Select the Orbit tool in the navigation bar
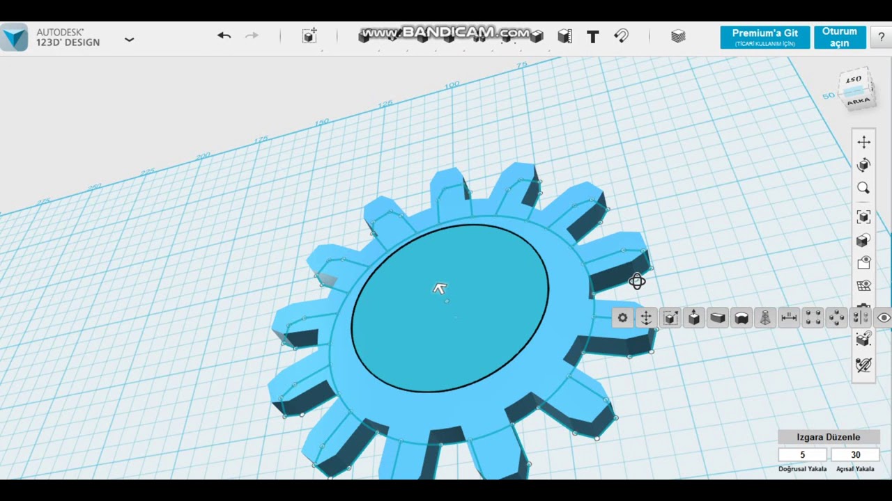892x501 pixels. click(863, 165)
